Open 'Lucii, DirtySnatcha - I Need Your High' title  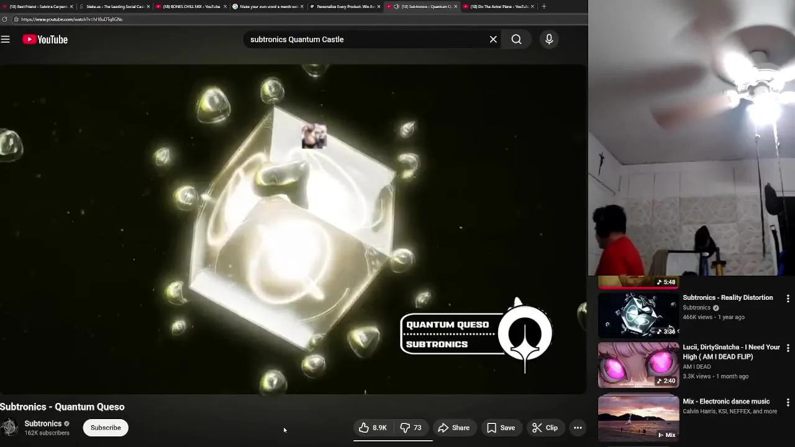click(x=732, y=352)
